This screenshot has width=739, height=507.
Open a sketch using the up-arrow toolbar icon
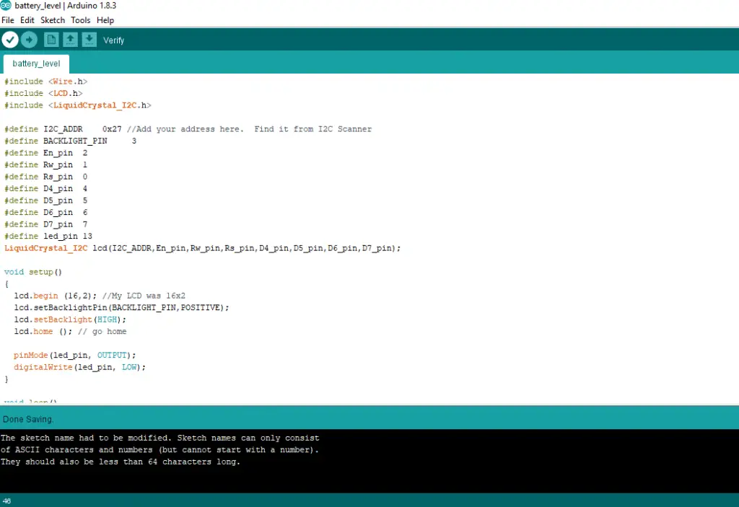click(69, 40)
